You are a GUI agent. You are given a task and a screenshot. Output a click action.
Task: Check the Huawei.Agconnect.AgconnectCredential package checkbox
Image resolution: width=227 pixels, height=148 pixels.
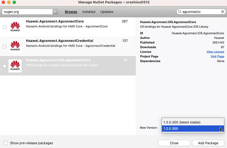(5, 47)
